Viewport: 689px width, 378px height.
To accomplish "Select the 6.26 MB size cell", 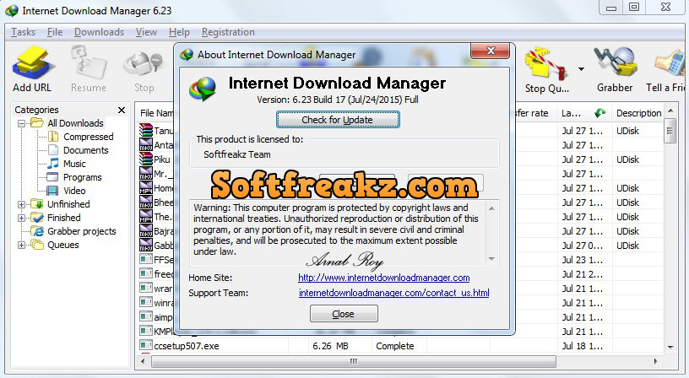I will 330,346.
